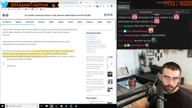Click the blue speaker extension icon
This screenshot has height=108, width=192.
pyautogui.click(x=103, y=6)
